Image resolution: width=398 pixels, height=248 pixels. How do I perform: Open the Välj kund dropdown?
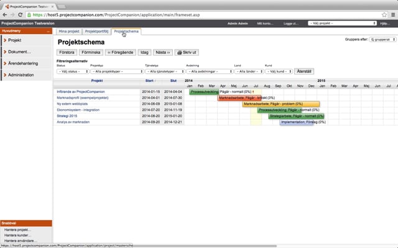(x=279, y=72)
